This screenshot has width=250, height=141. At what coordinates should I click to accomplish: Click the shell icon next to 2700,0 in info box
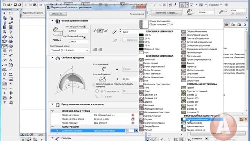coord(190,12)
